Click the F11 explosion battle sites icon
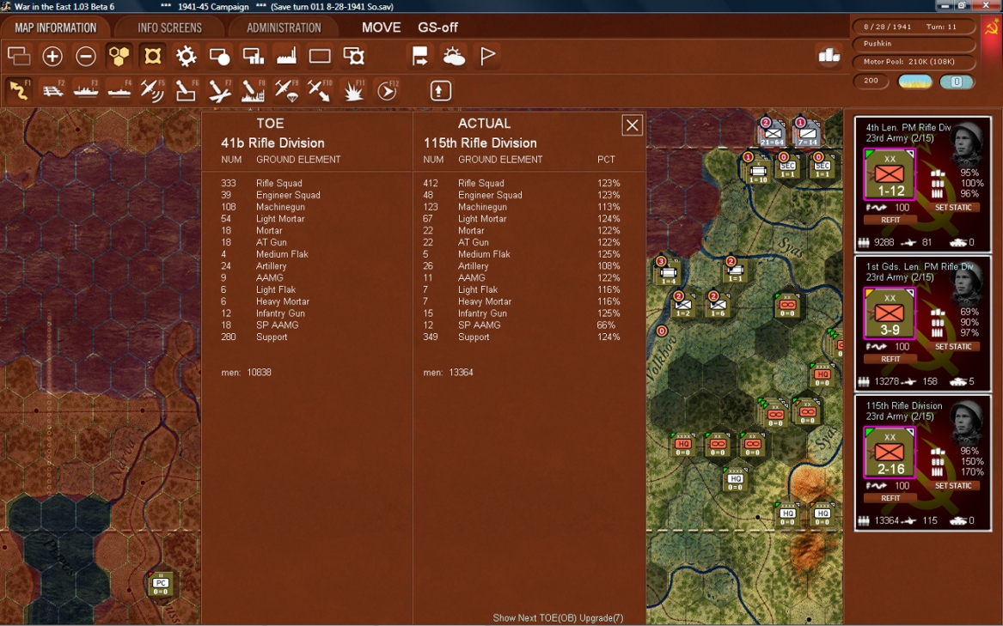The image size is (1003, 626). [354, 91]
